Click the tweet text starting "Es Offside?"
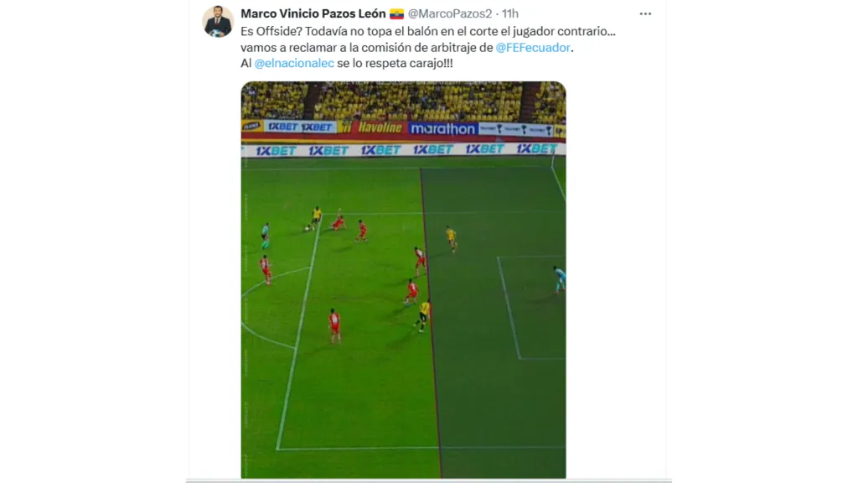The height and width of the screenshot is (483, 858). 428,47
